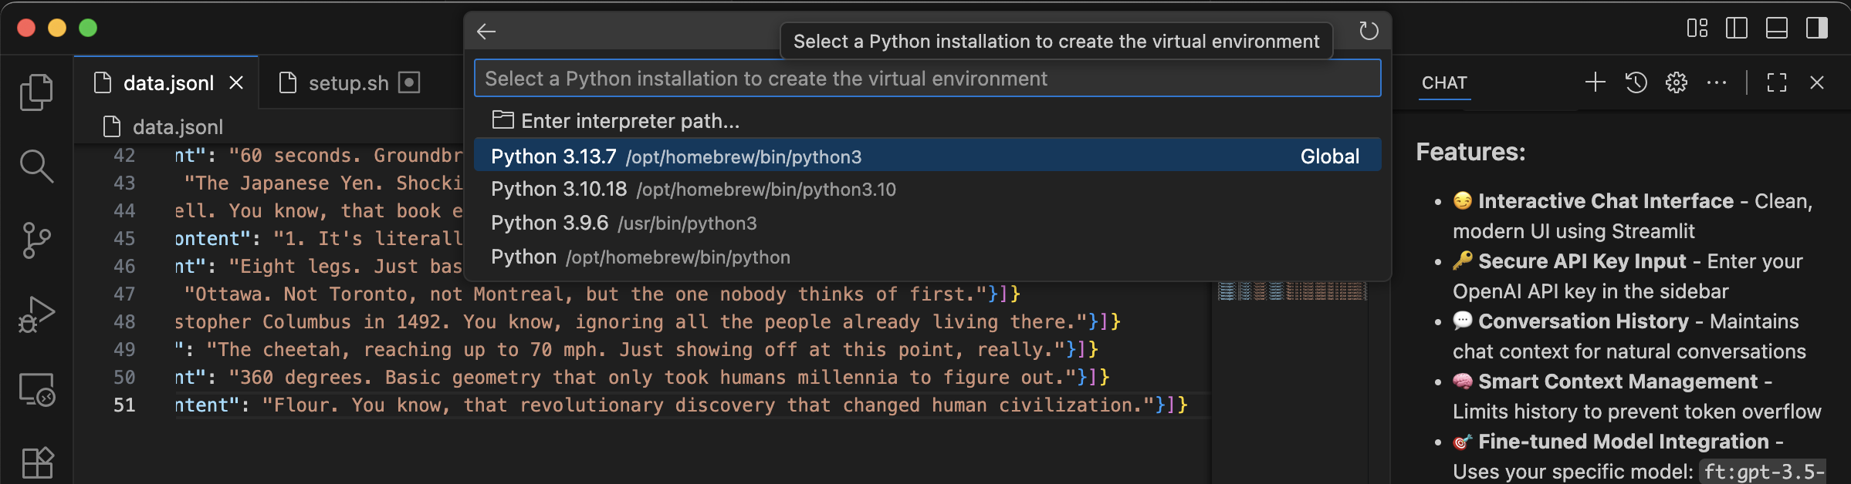Viewport: 1851px width, 484px height.
Task: Toggle the primary side bar layout
Action: [x=1736, y=29]
